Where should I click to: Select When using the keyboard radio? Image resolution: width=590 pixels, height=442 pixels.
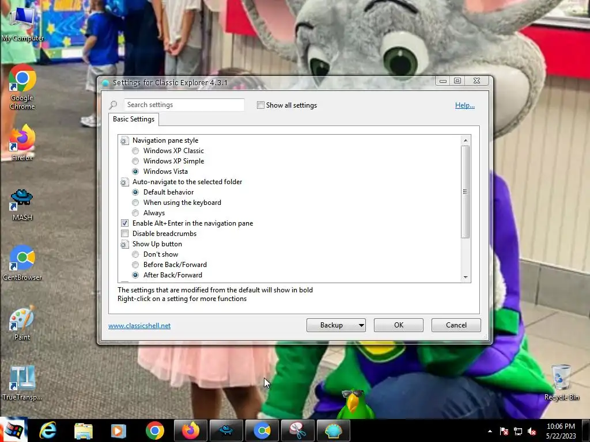click(135, 203)
